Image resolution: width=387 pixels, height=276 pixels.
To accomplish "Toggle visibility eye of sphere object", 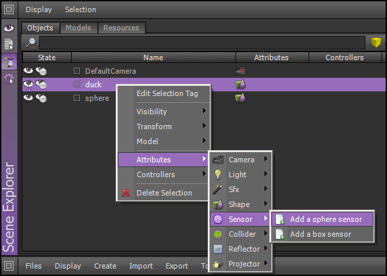I will [28, 97].
